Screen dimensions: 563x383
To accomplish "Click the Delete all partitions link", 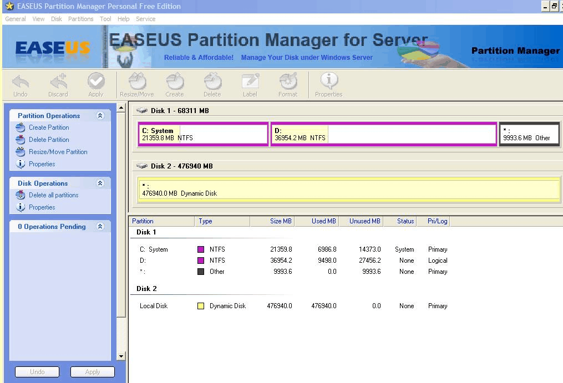I will (x=53, y=195).
